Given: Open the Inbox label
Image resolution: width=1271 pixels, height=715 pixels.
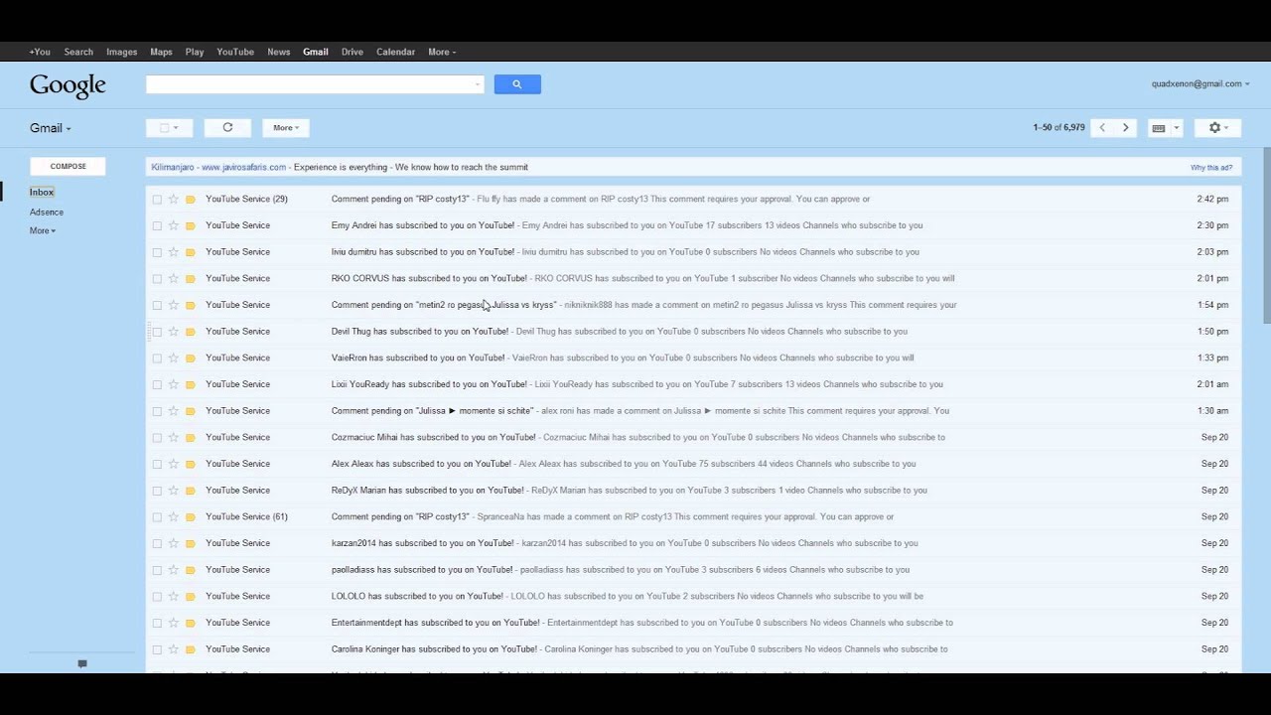Looking at the screenshot, I should 42,193.
